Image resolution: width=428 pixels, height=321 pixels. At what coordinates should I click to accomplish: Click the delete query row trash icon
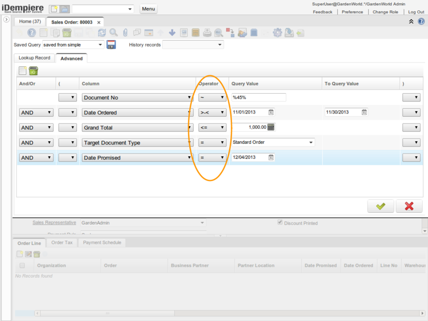pyautogui.click(x=33, y=71)
